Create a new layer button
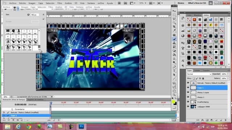 coord(221,120)
